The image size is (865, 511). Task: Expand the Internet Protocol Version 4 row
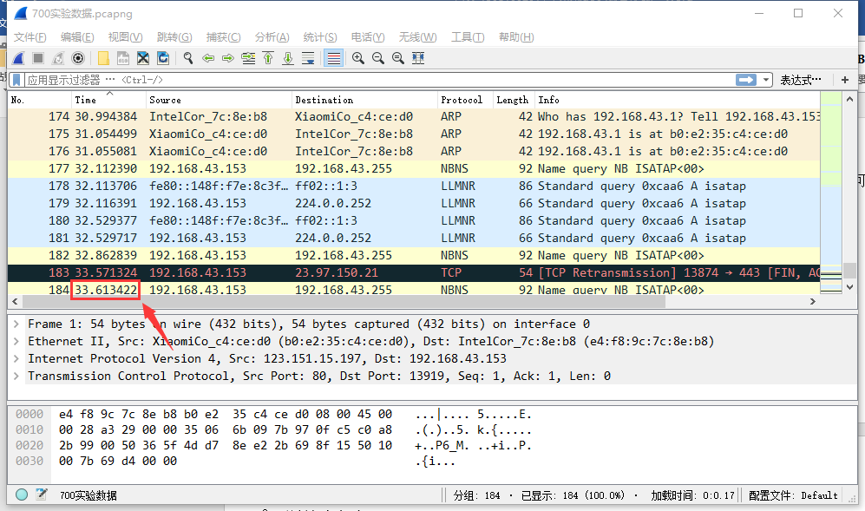pyautogui.click(x=16, y=358)
